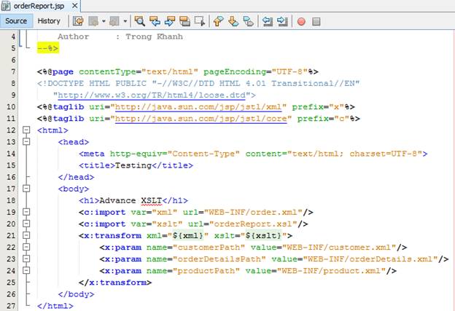Collapse the head fold on line 13
Viewport: 455px width, 311px height.
pyautogui.click(x=26, y=141)
